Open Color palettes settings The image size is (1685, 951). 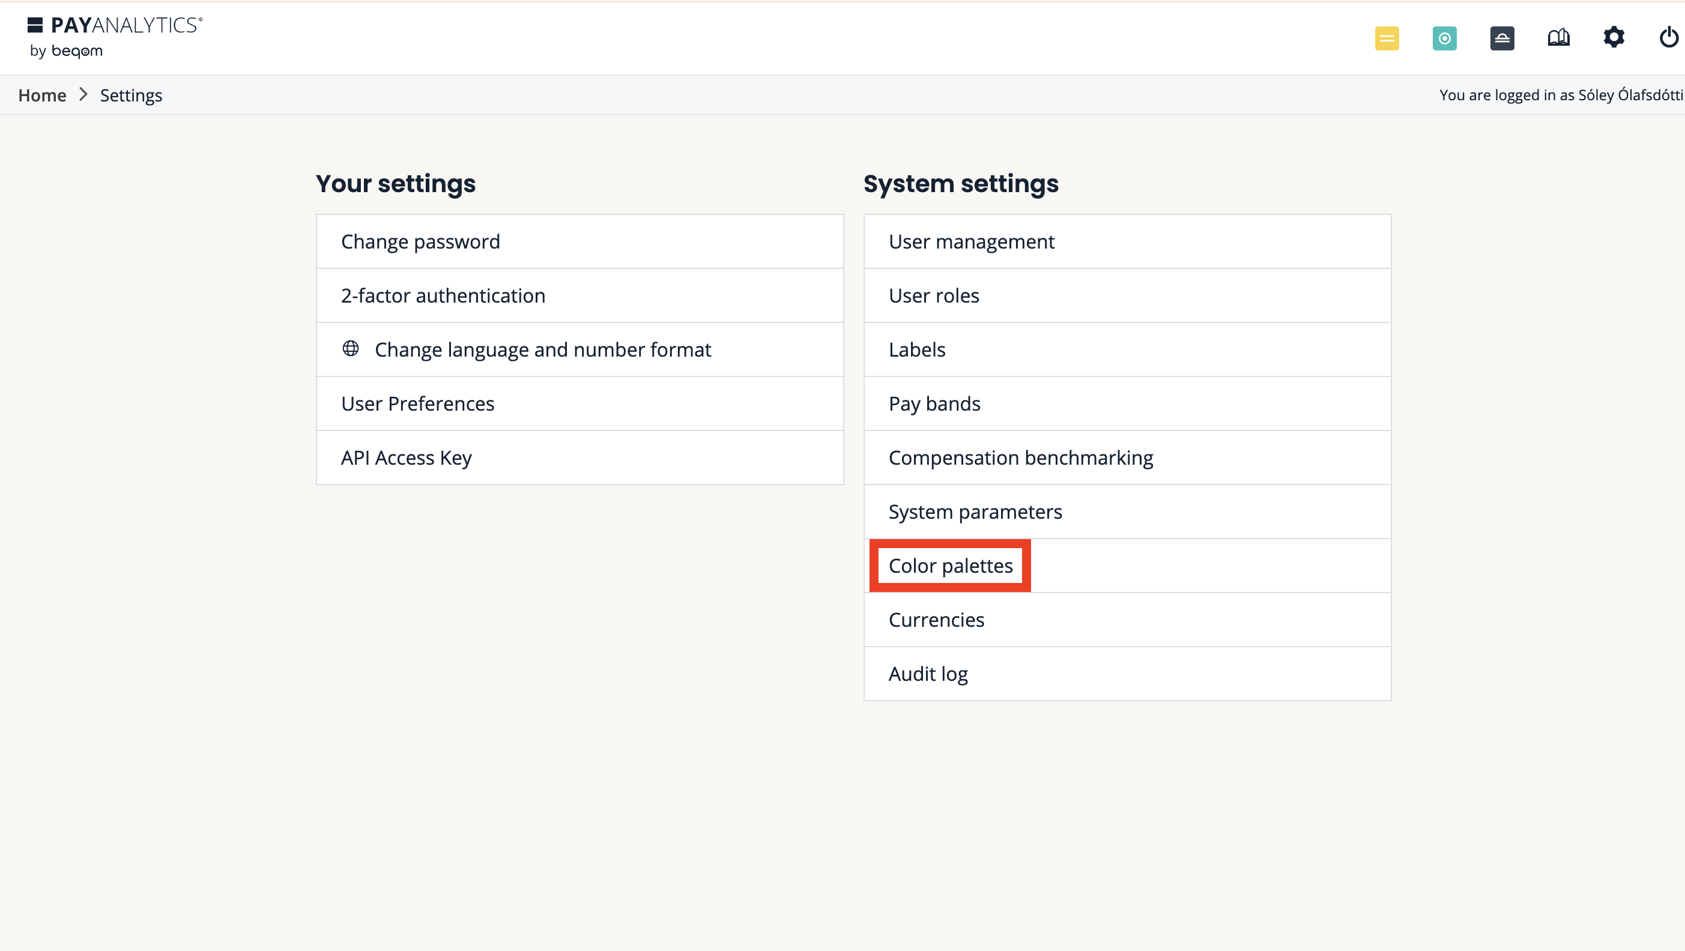point(950,566)
